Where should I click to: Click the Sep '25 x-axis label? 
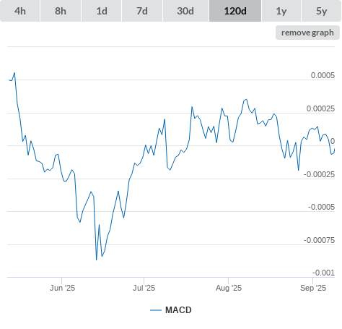coord(313,288)
